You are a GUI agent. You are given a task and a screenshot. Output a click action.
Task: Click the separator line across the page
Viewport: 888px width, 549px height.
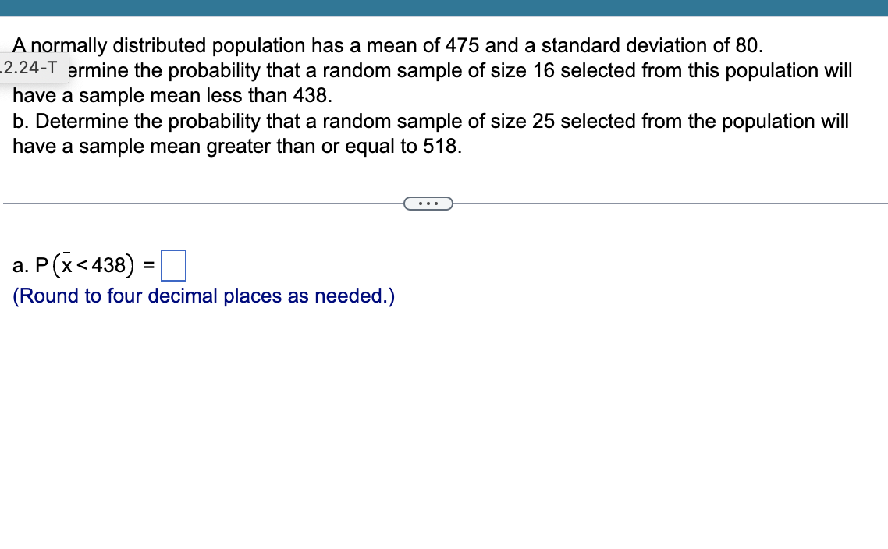pyautogui.click(x=195, y=203)
